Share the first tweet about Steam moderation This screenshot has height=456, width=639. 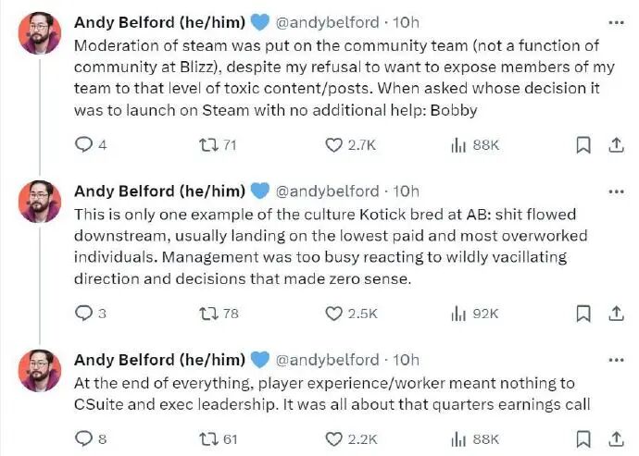pos(614,144)
